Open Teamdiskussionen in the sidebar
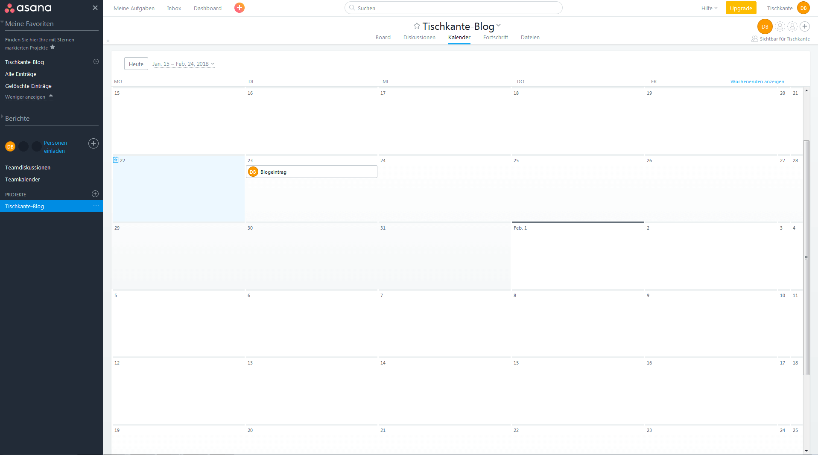Screen dimensions: 818x455 click(28, 167)
